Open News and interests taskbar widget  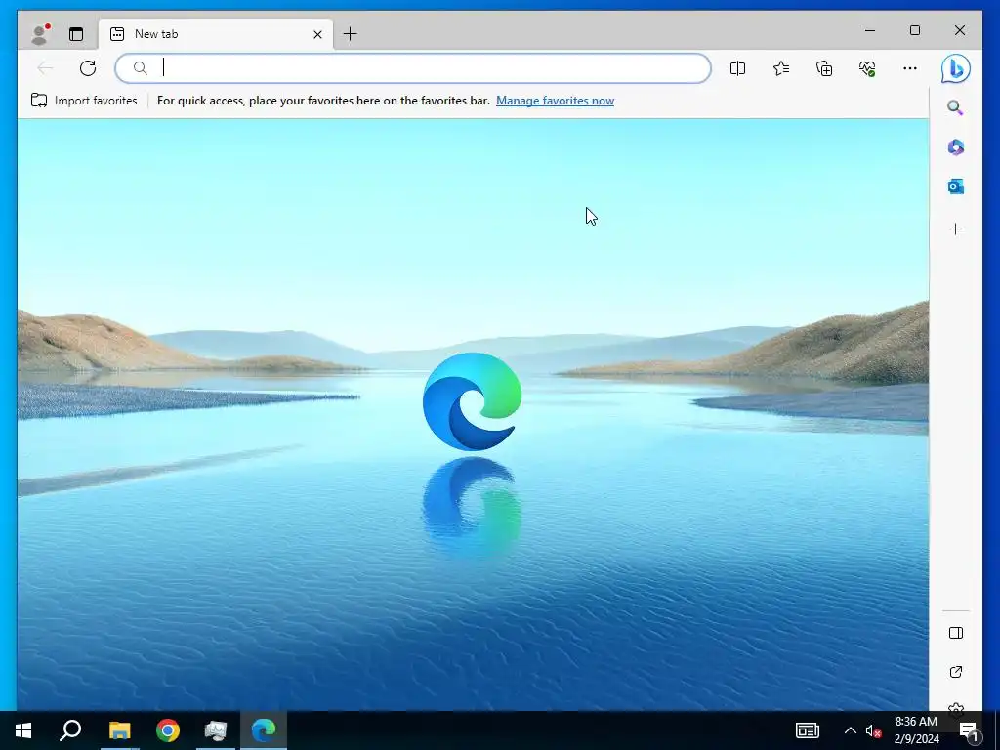pyautogui.click(x=808, y=730)
